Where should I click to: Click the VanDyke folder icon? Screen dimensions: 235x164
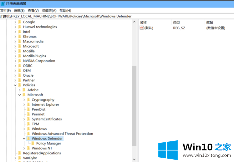click(x=19, y=158)
